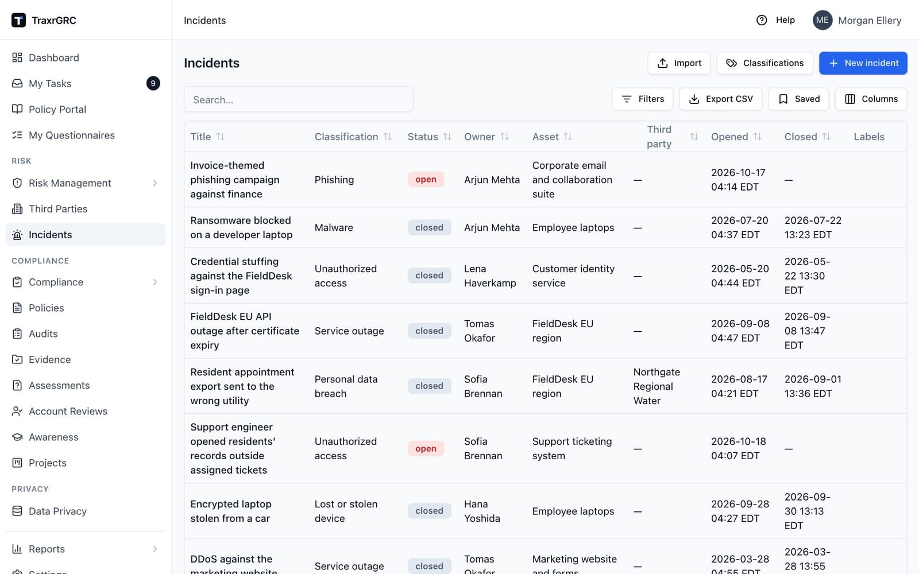The image size is (919, 574).
Task: Click Northgate Regional Water third party cell
Action: point(657,386)
